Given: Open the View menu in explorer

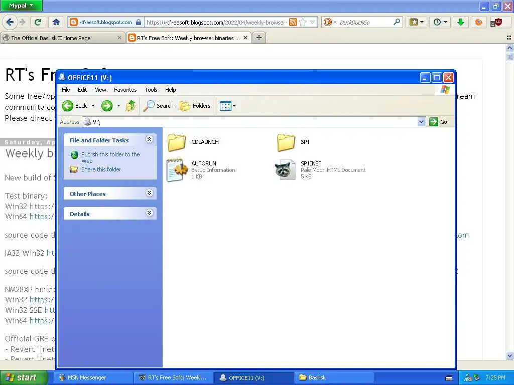Looking at the screenshot, I should point(100,90).
